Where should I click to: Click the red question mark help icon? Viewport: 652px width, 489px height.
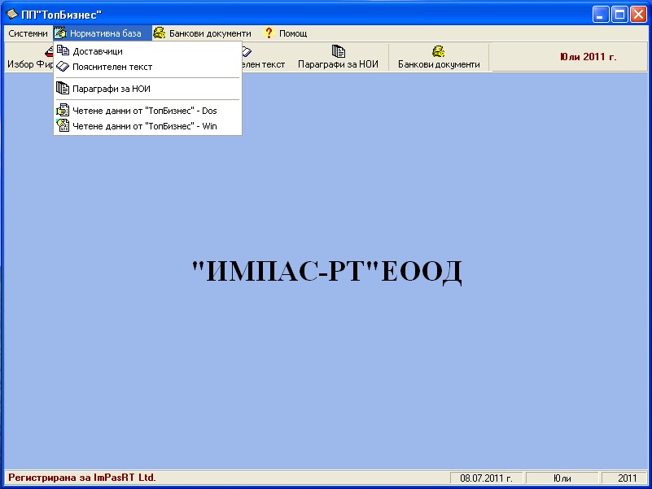(269, 33)
